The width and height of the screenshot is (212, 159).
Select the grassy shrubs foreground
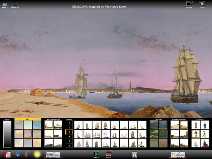(x=175, y=143)
